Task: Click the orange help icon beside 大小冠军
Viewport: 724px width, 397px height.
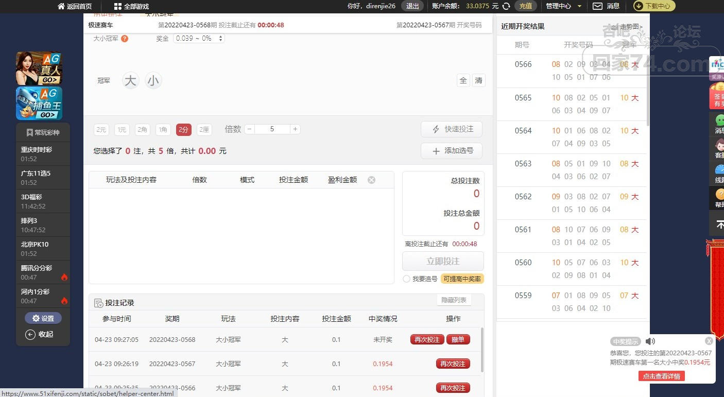Action: coord(125,39)
